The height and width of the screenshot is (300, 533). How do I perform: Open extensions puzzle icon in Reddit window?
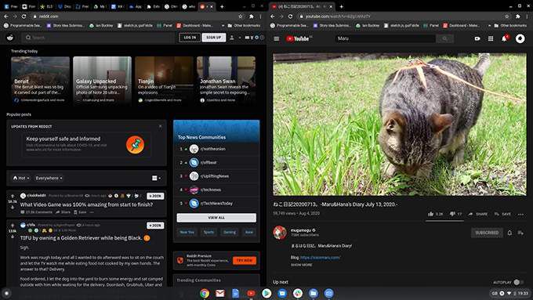(251, 16)
